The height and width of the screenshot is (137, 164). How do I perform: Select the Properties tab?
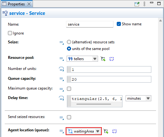pos(16,4)
